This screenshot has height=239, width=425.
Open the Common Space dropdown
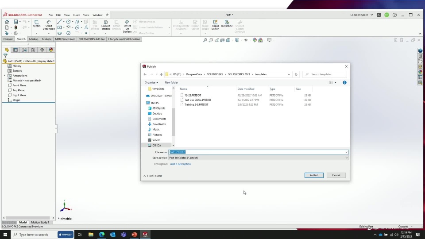click(362, 15)
